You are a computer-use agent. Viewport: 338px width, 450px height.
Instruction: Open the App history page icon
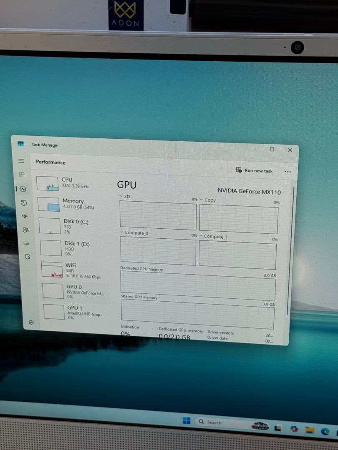(x=24, y=203)
